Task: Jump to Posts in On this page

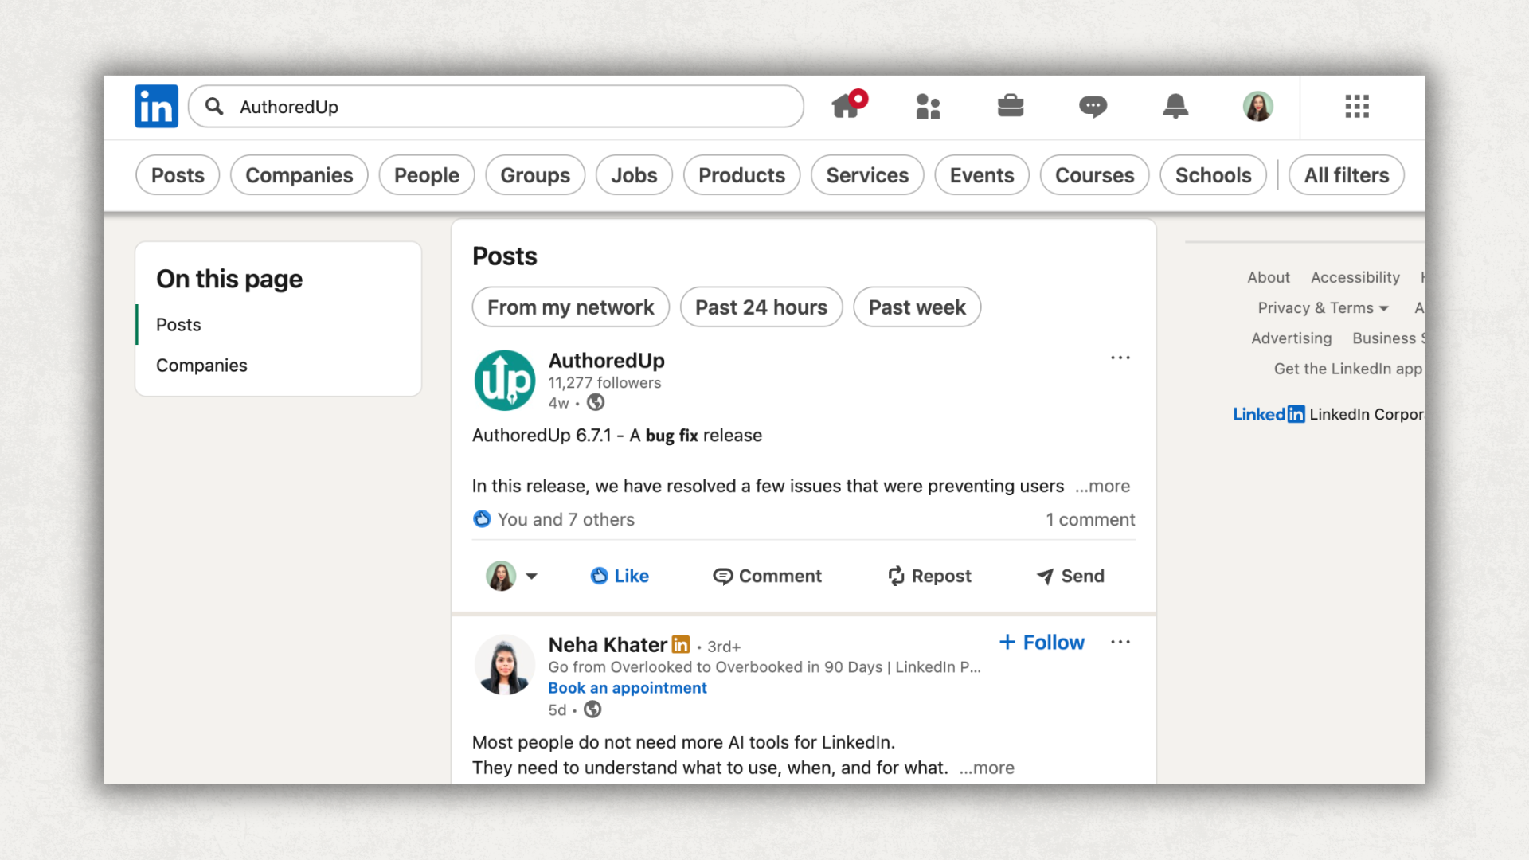Action: pyautogui.click(x=178, y=325)
